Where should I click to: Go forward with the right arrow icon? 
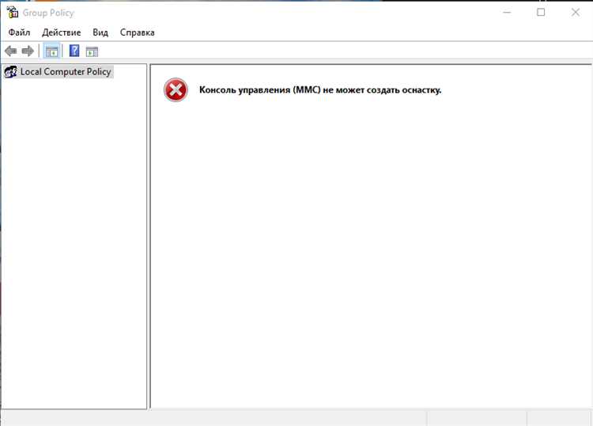click(x=28, y=51)
